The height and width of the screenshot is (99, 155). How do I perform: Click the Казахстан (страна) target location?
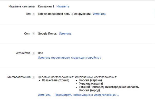point(56,80)
